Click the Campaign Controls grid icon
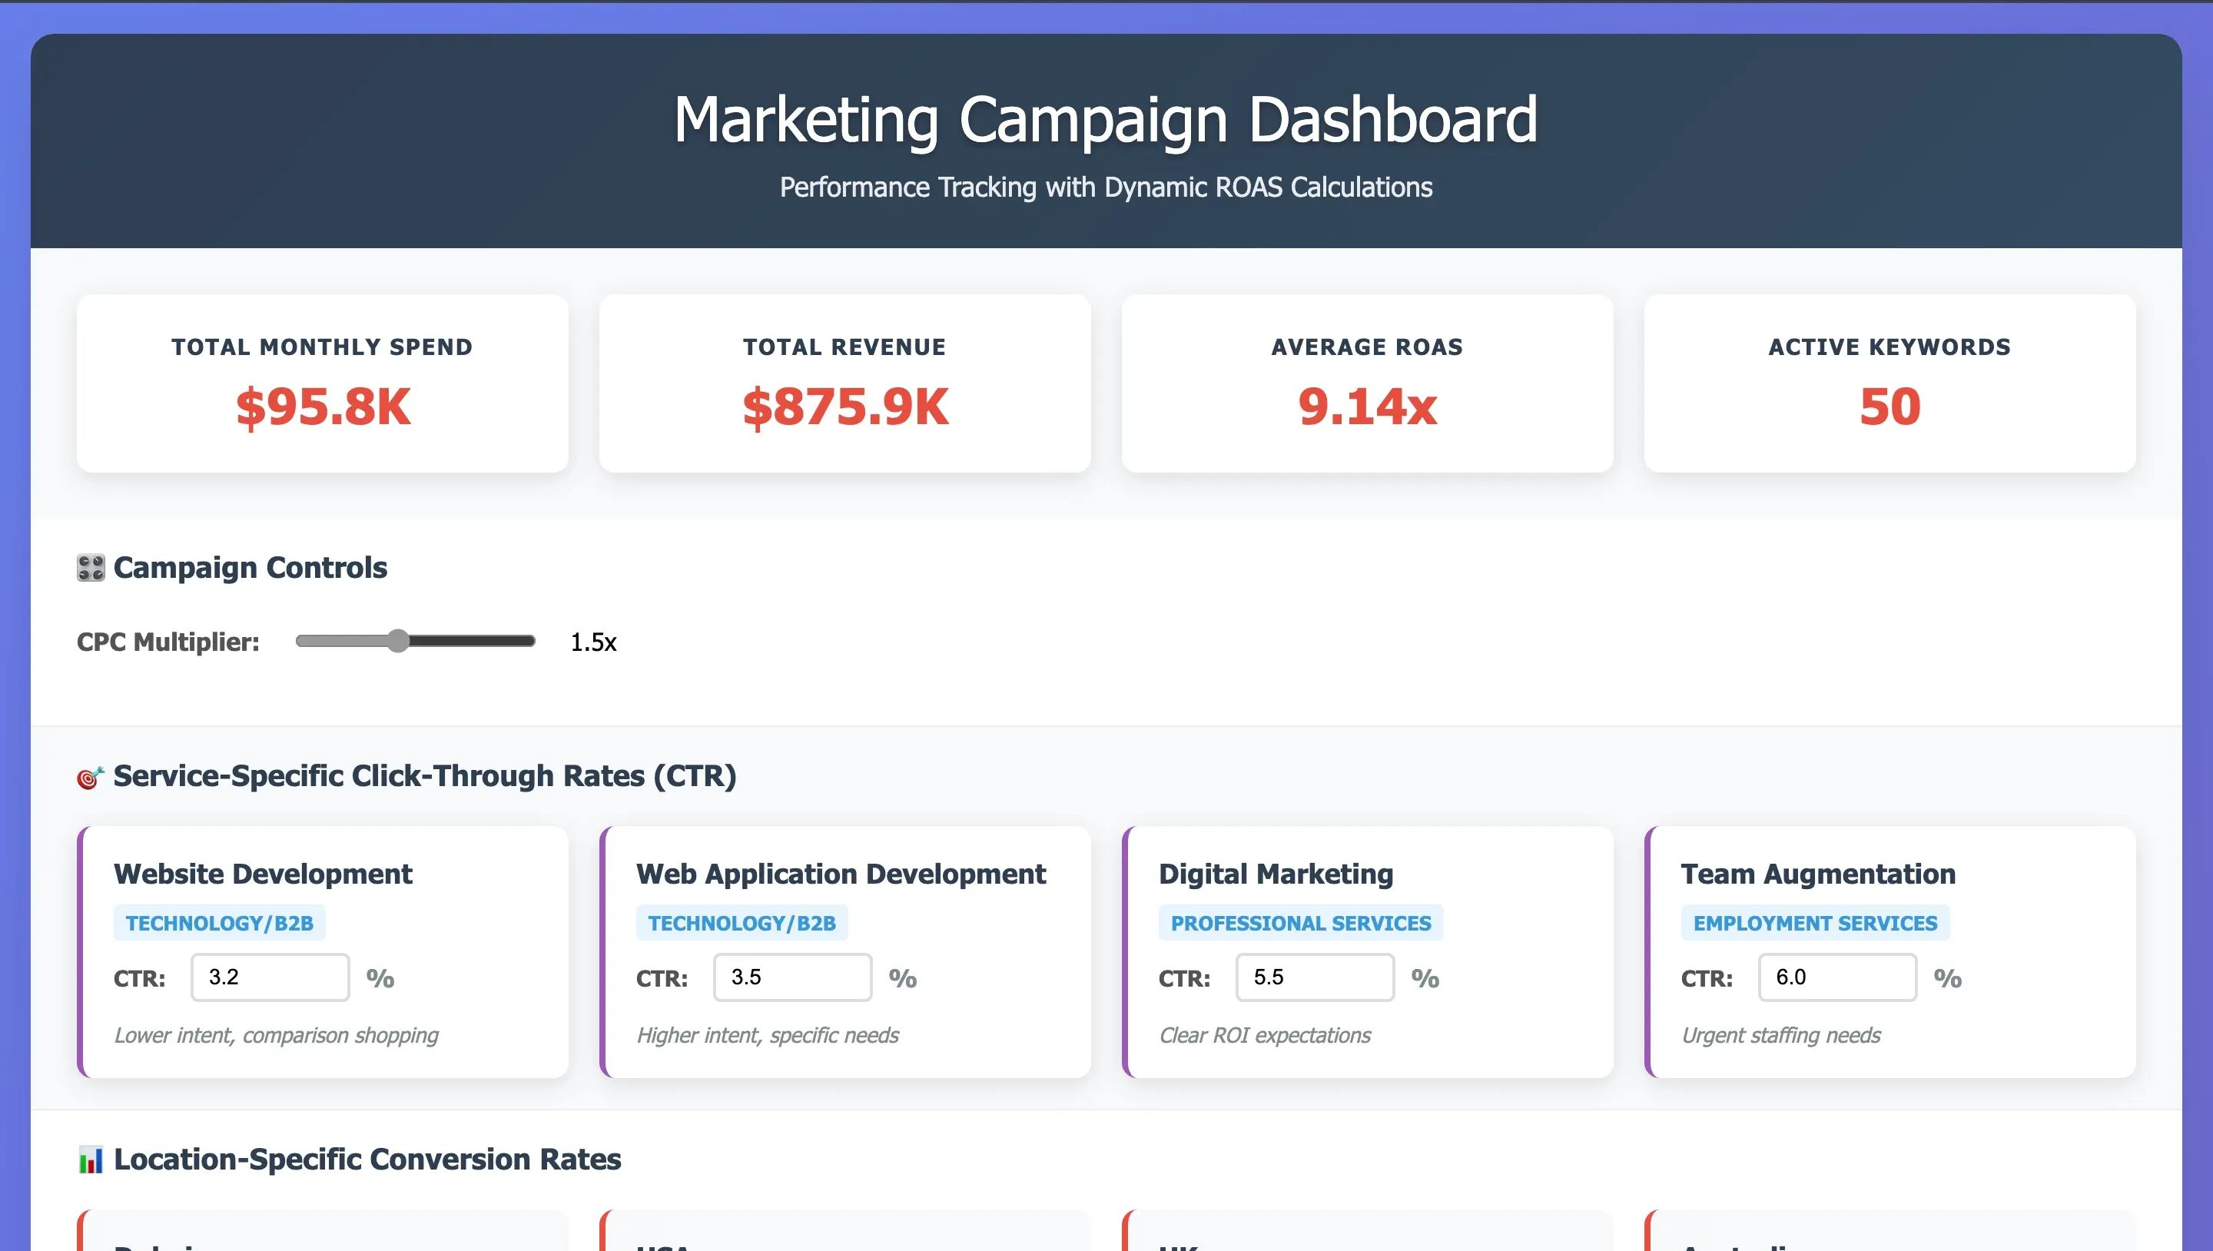Image resolution: width=2213 pixels, height=1251 pixels. tap(88, 567)
